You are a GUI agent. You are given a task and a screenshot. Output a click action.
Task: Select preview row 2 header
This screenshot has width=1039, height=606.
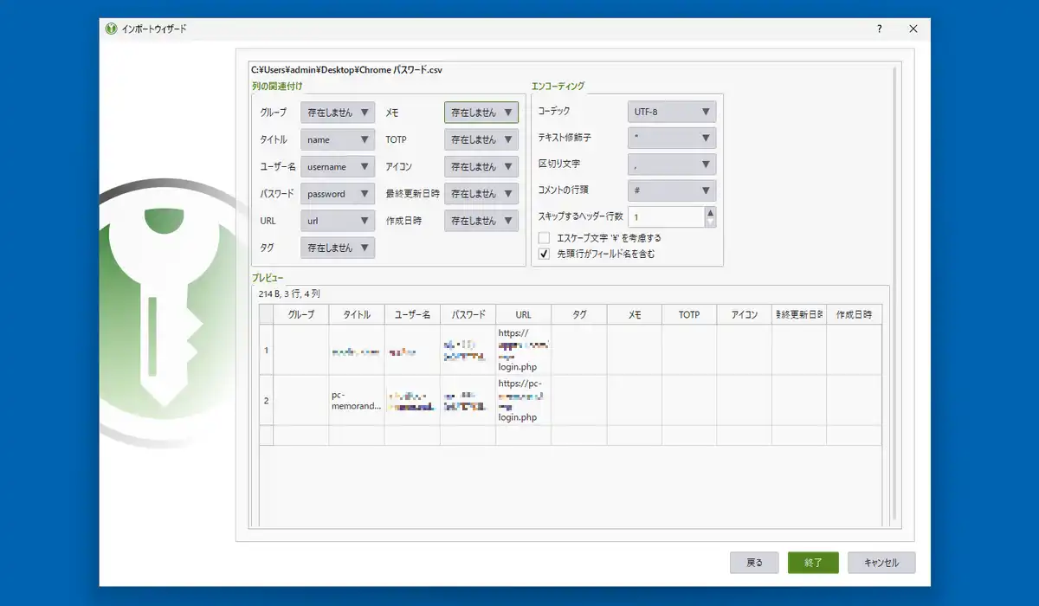click(267, 400)
